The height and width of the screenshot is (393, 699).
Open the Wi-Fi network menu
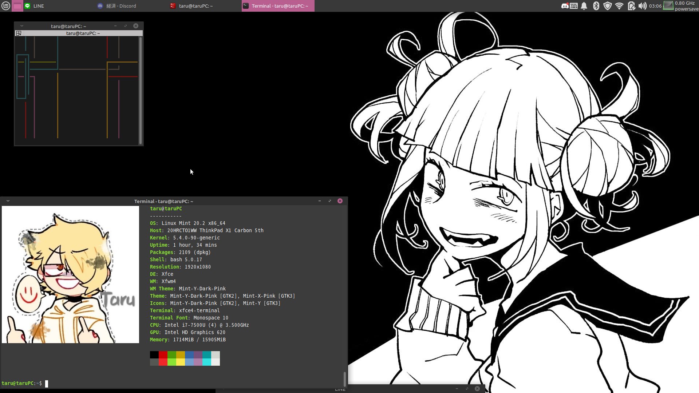tap(619, 6)
